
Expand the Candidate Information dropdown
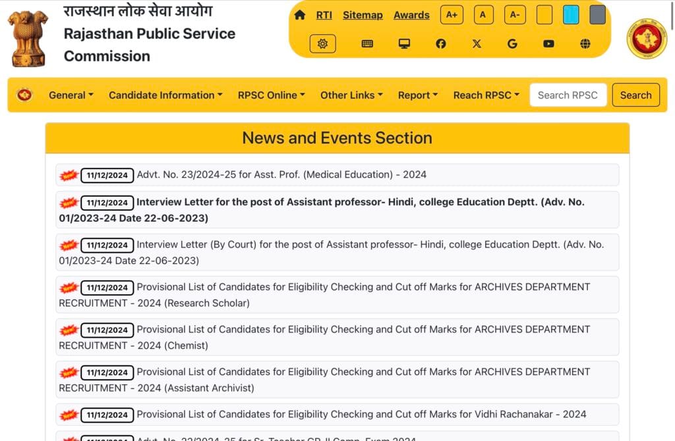[165, 95]
